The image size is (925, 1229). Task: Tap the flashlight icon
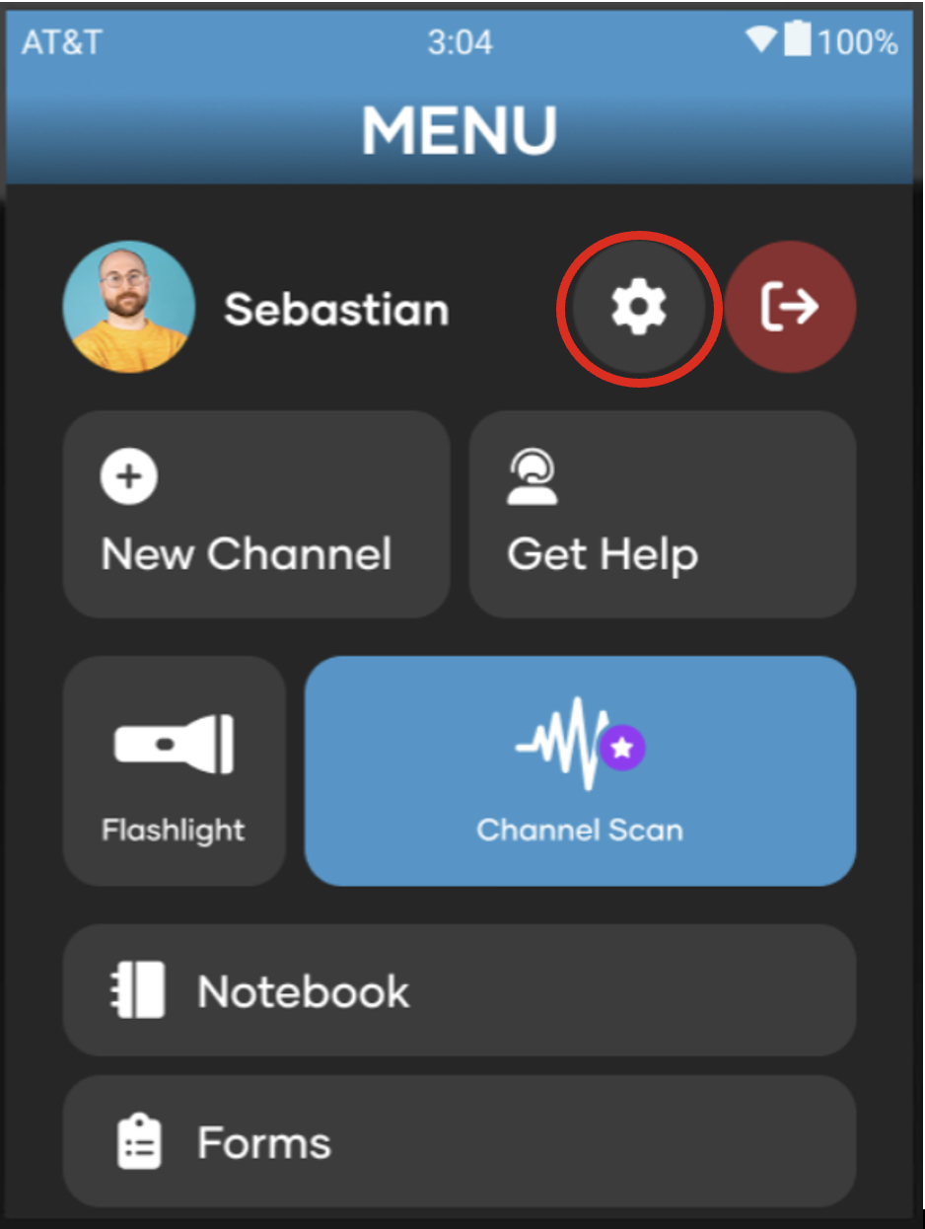pos(174,743)
